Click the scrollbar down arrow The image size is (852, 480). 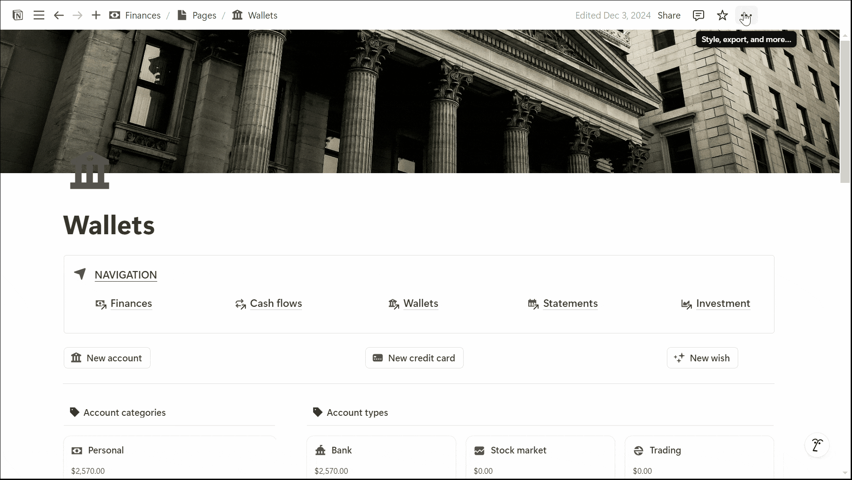(845, 473)
